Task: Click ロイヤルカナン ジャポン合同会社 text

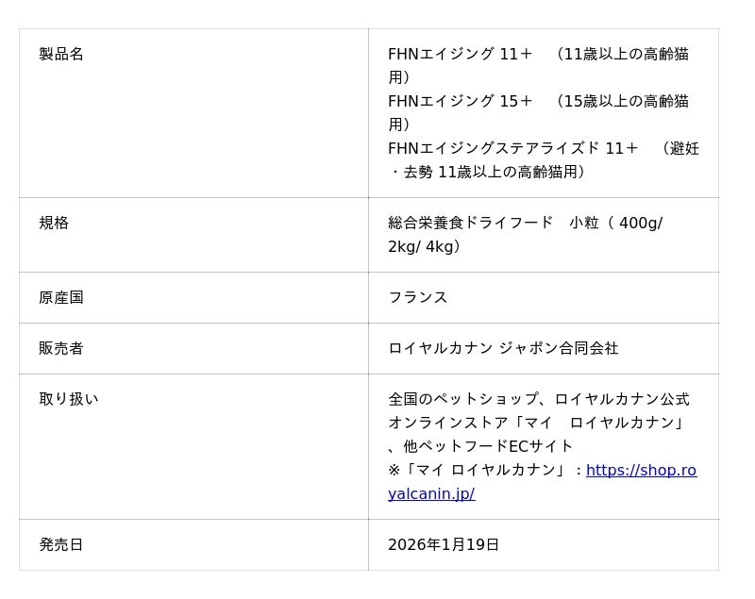Action: point(503,349)
